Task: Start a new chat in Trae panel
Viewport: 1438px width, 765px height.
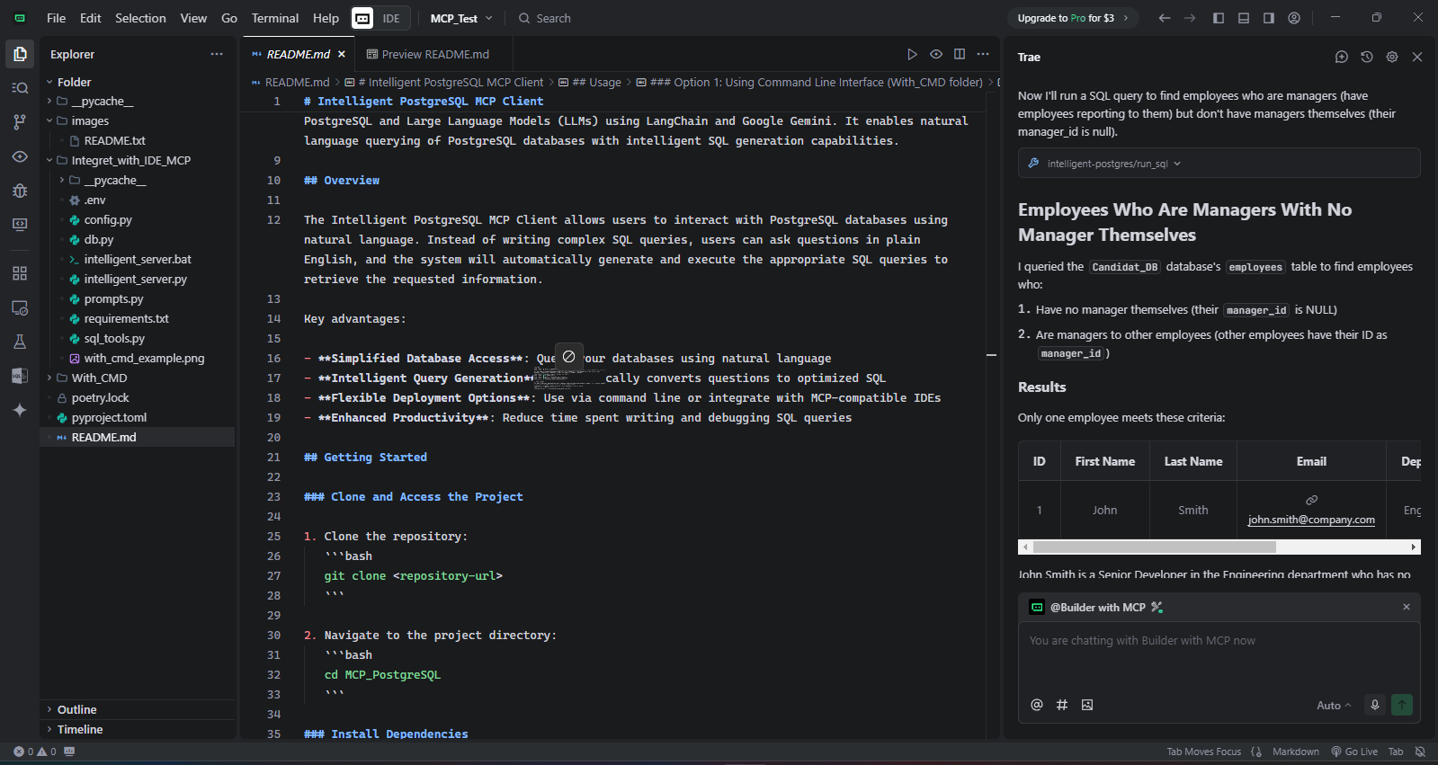Action: (1342, 57)
